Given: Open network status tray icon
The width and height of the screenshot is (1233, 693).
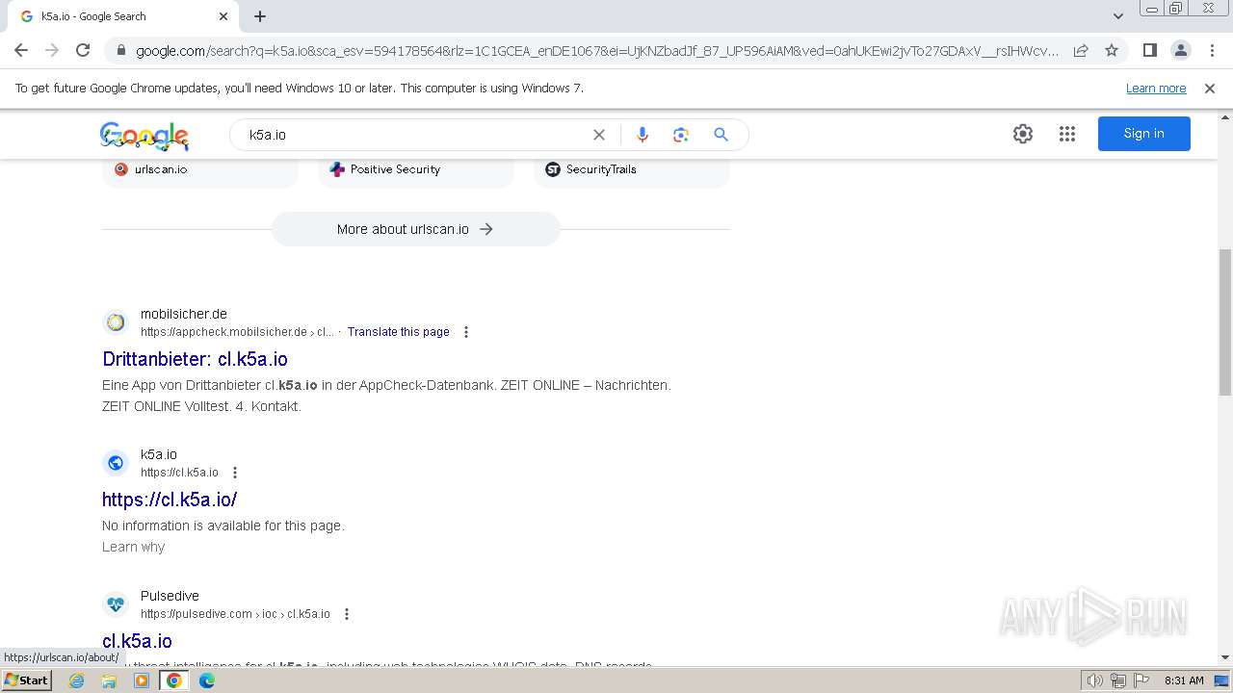Looking at the screenshot, I should coord(1117,680).
